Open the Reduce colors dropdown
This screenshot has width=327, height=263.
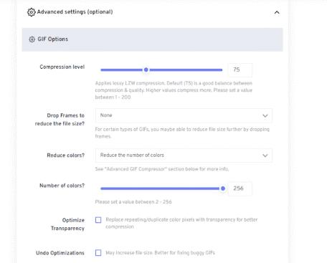pos(184,156)
